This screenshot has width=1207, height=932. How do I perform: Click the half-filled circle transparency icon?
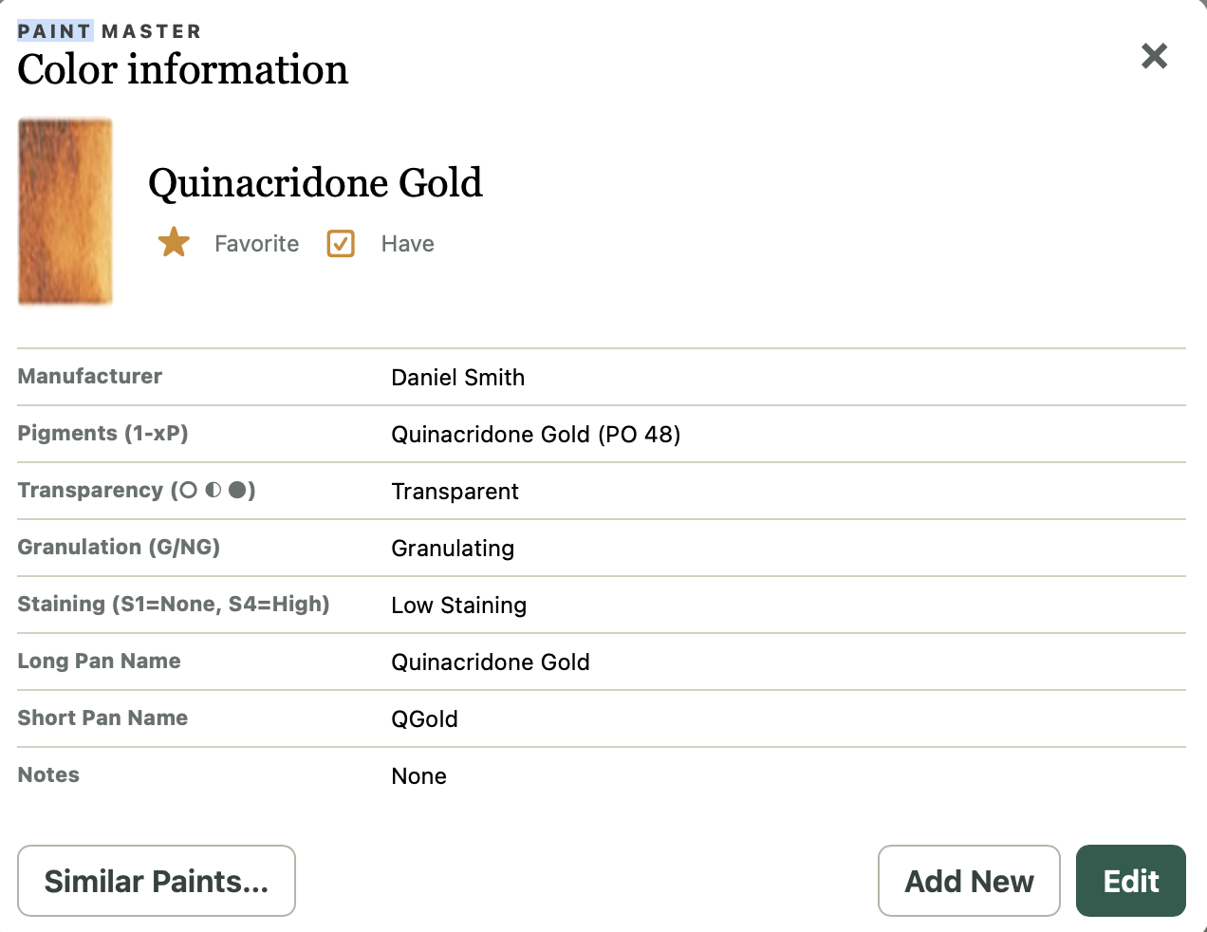point(213,490)
